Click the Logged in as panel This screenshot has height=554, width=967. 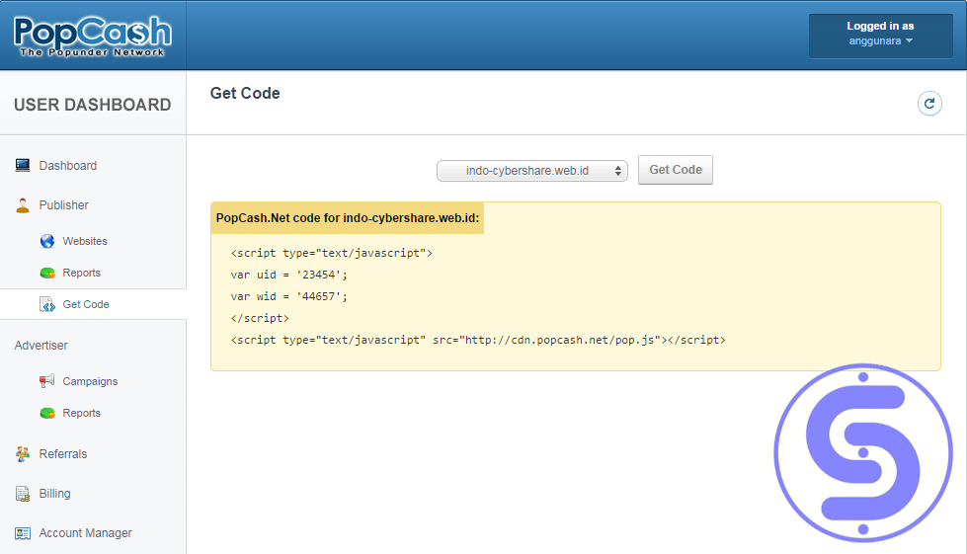(881, 36)
